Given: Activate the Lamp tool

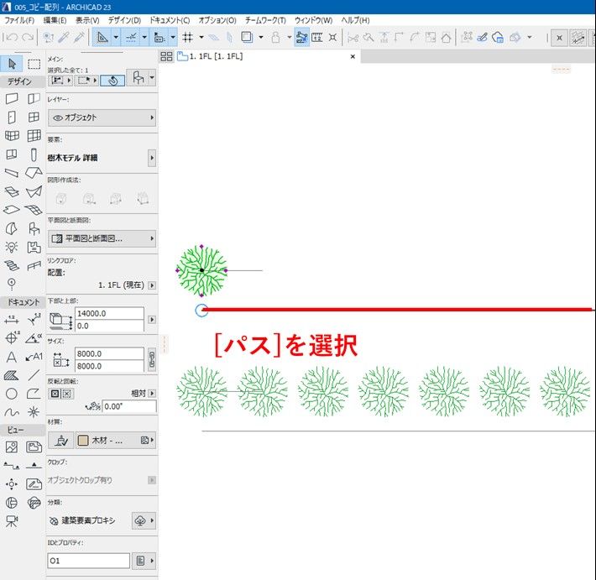Looking at the screenshot, I should pyautogui.click(x=12, y=247).
